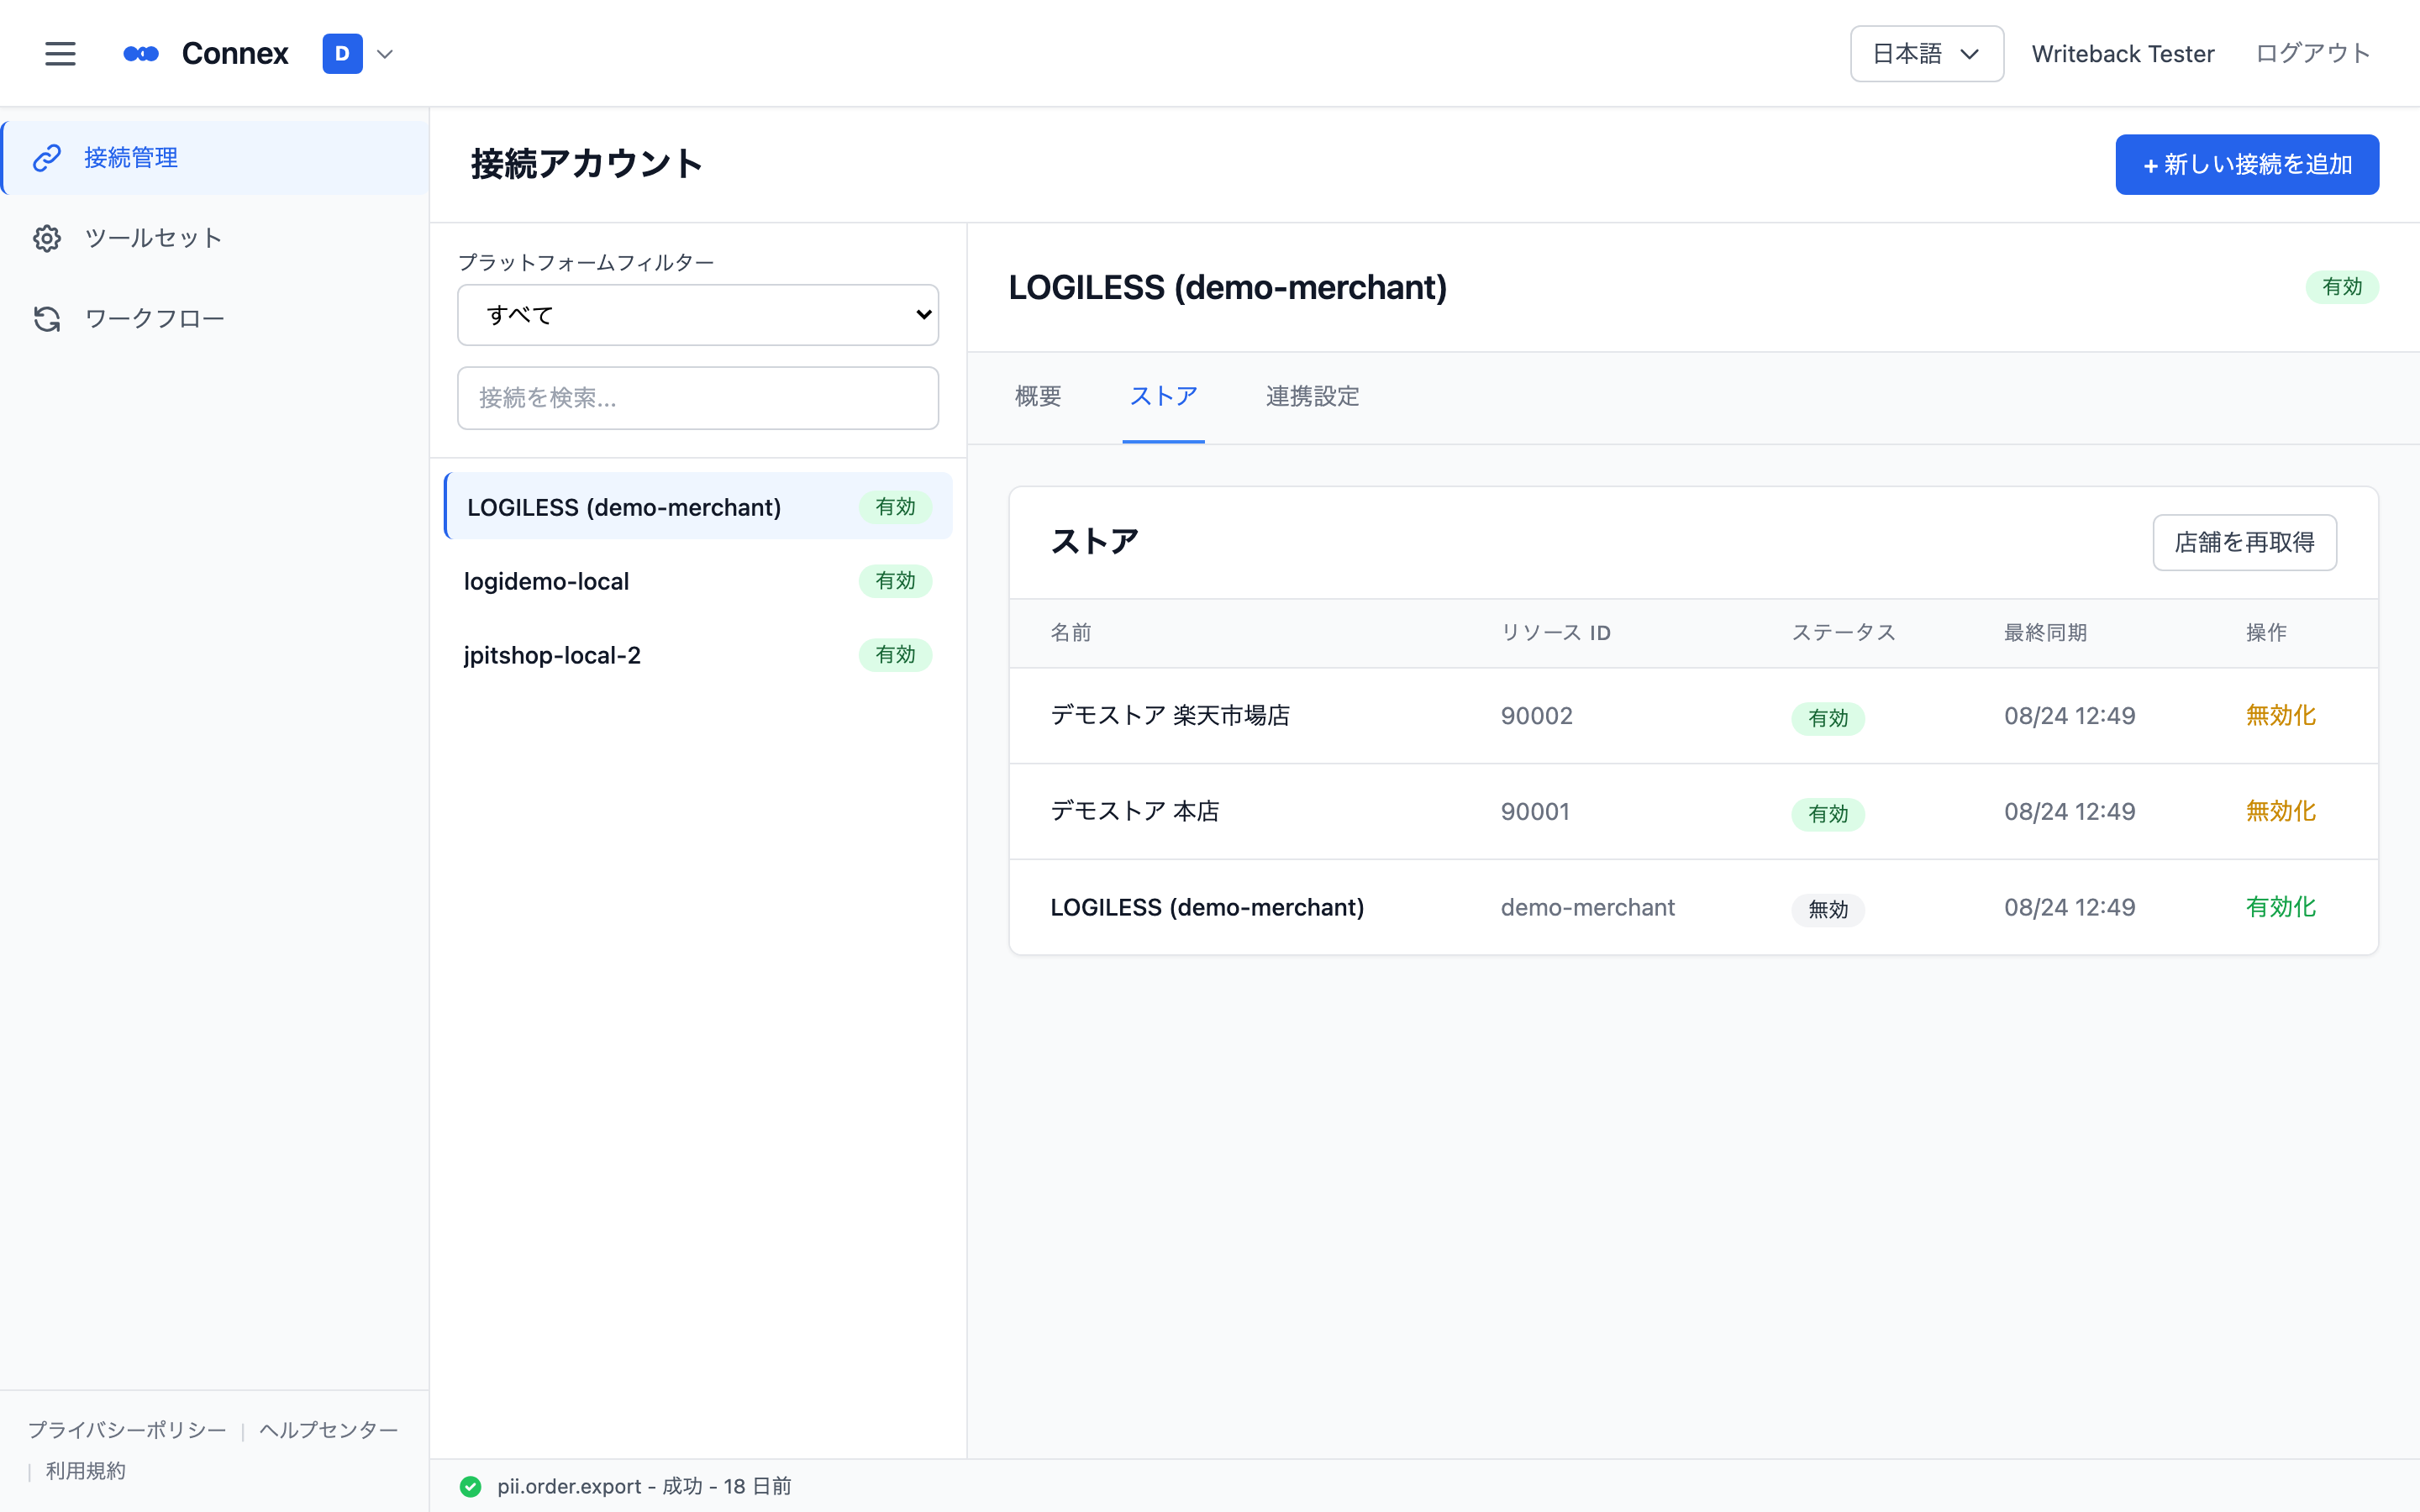Image resolution: width=2420 pixels, height=1512 pixels.
Task: Click the ツールセット gear icon
Action: tap(47, 238)
